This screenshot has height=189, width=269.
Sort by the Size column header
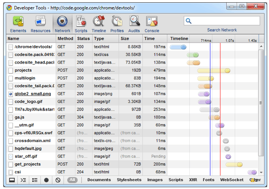[x=131, y=38]
